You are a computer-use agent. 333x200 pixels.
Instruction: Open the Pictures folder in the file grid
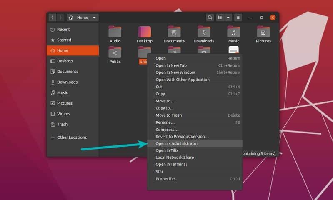click(263, 32)
